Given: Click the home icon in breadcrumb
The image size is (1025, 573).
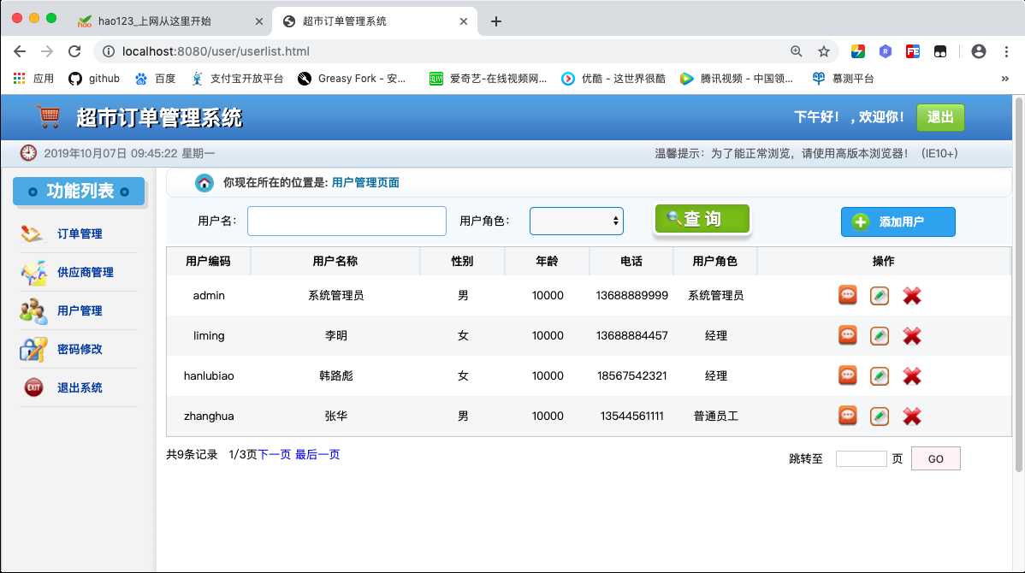Looking at the screenshot, I should click(204, 183).
